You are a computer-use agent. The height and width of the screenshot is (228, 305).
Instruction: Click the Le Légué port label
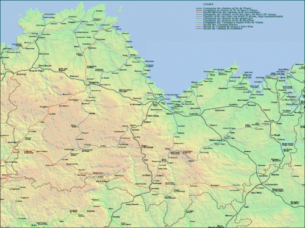(158, 94)
